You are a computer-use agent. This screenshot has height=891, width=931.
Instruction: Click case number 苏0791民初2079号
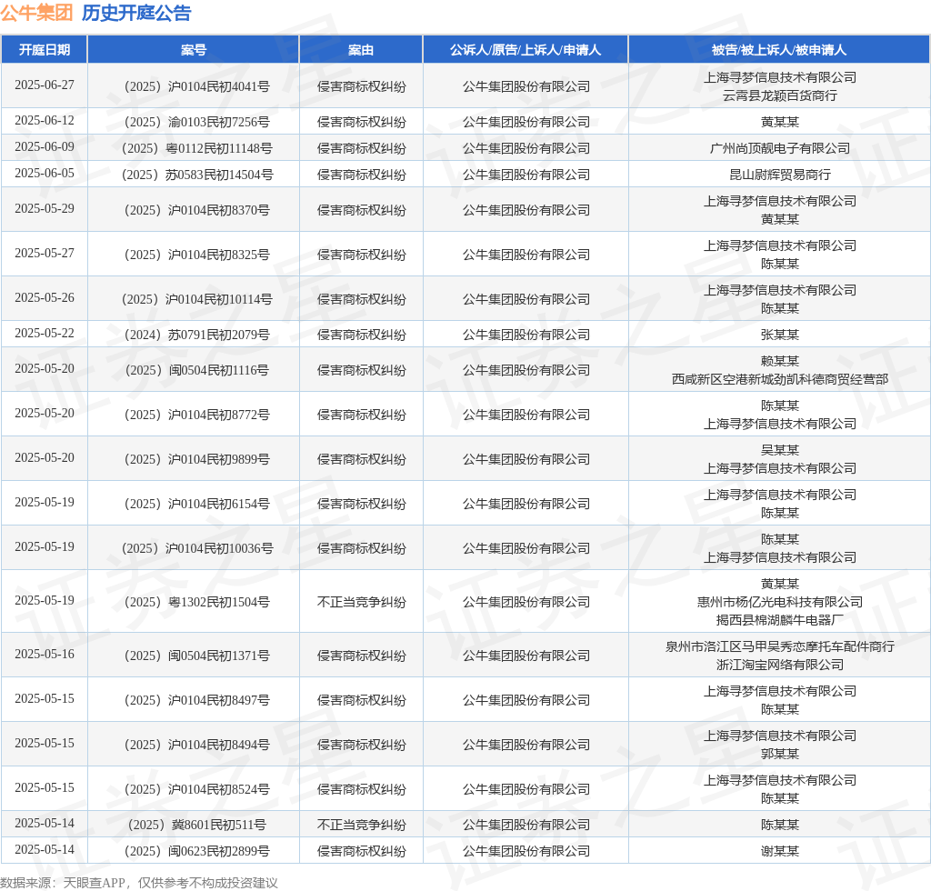point(196,335)
